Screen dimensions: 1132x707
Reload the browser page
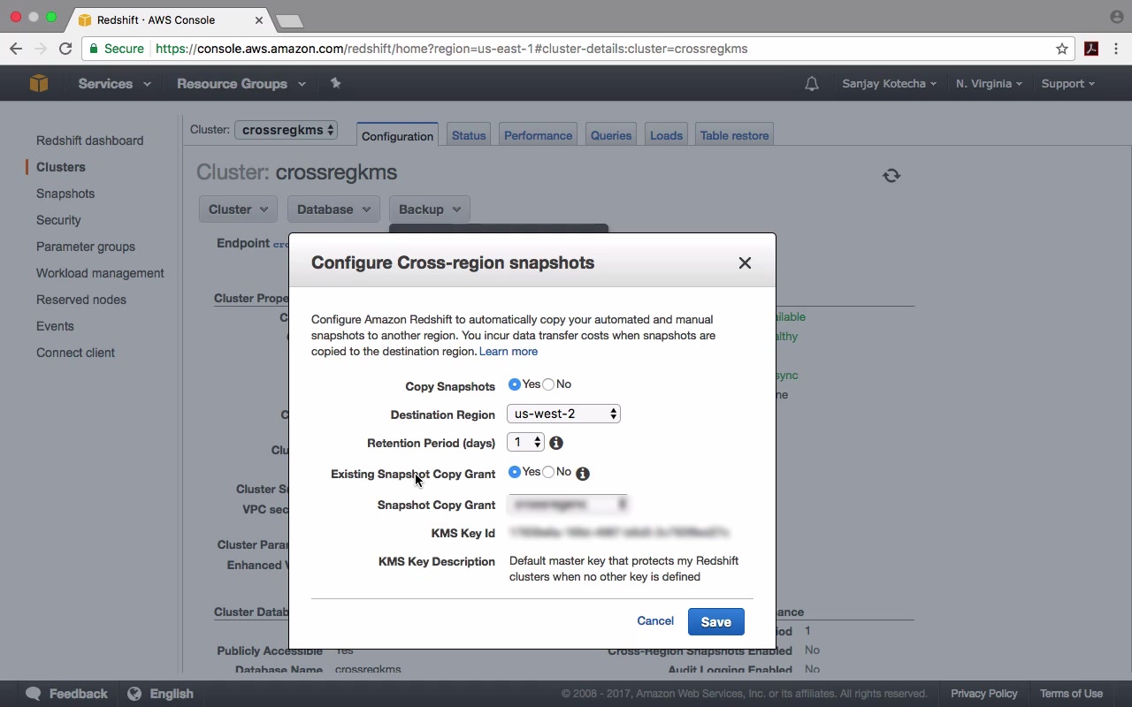tap(65, 49)
